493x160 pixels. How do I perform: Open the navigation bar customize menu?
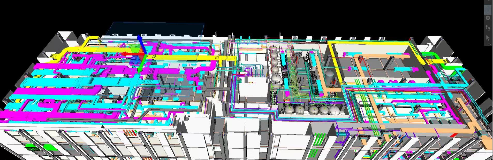pos(488,44)
